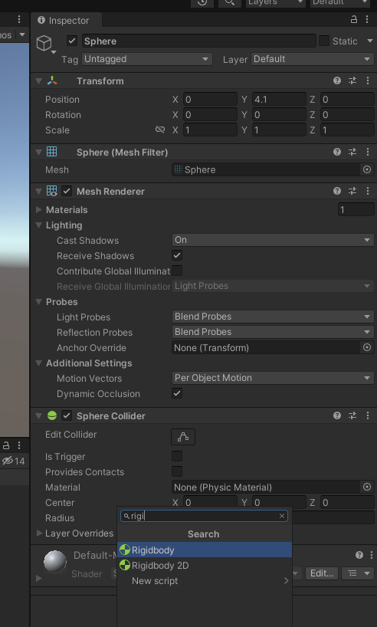Click the Sphere Collider Center X field
Image resolution: width=377 pixels, height=627 pixels.
[210, 502]
